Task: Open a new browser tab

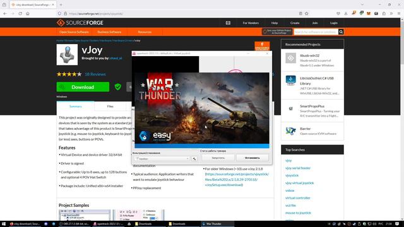Action: click(x=61, y=4)
